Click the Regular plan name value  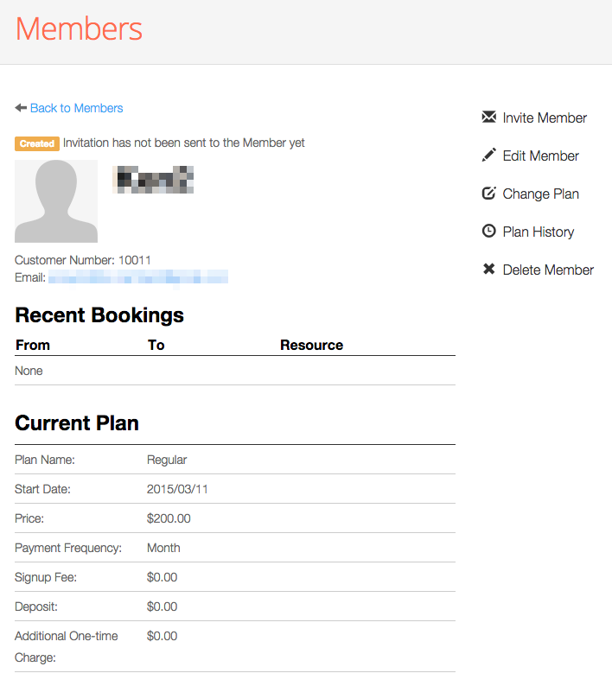(167, 460)
